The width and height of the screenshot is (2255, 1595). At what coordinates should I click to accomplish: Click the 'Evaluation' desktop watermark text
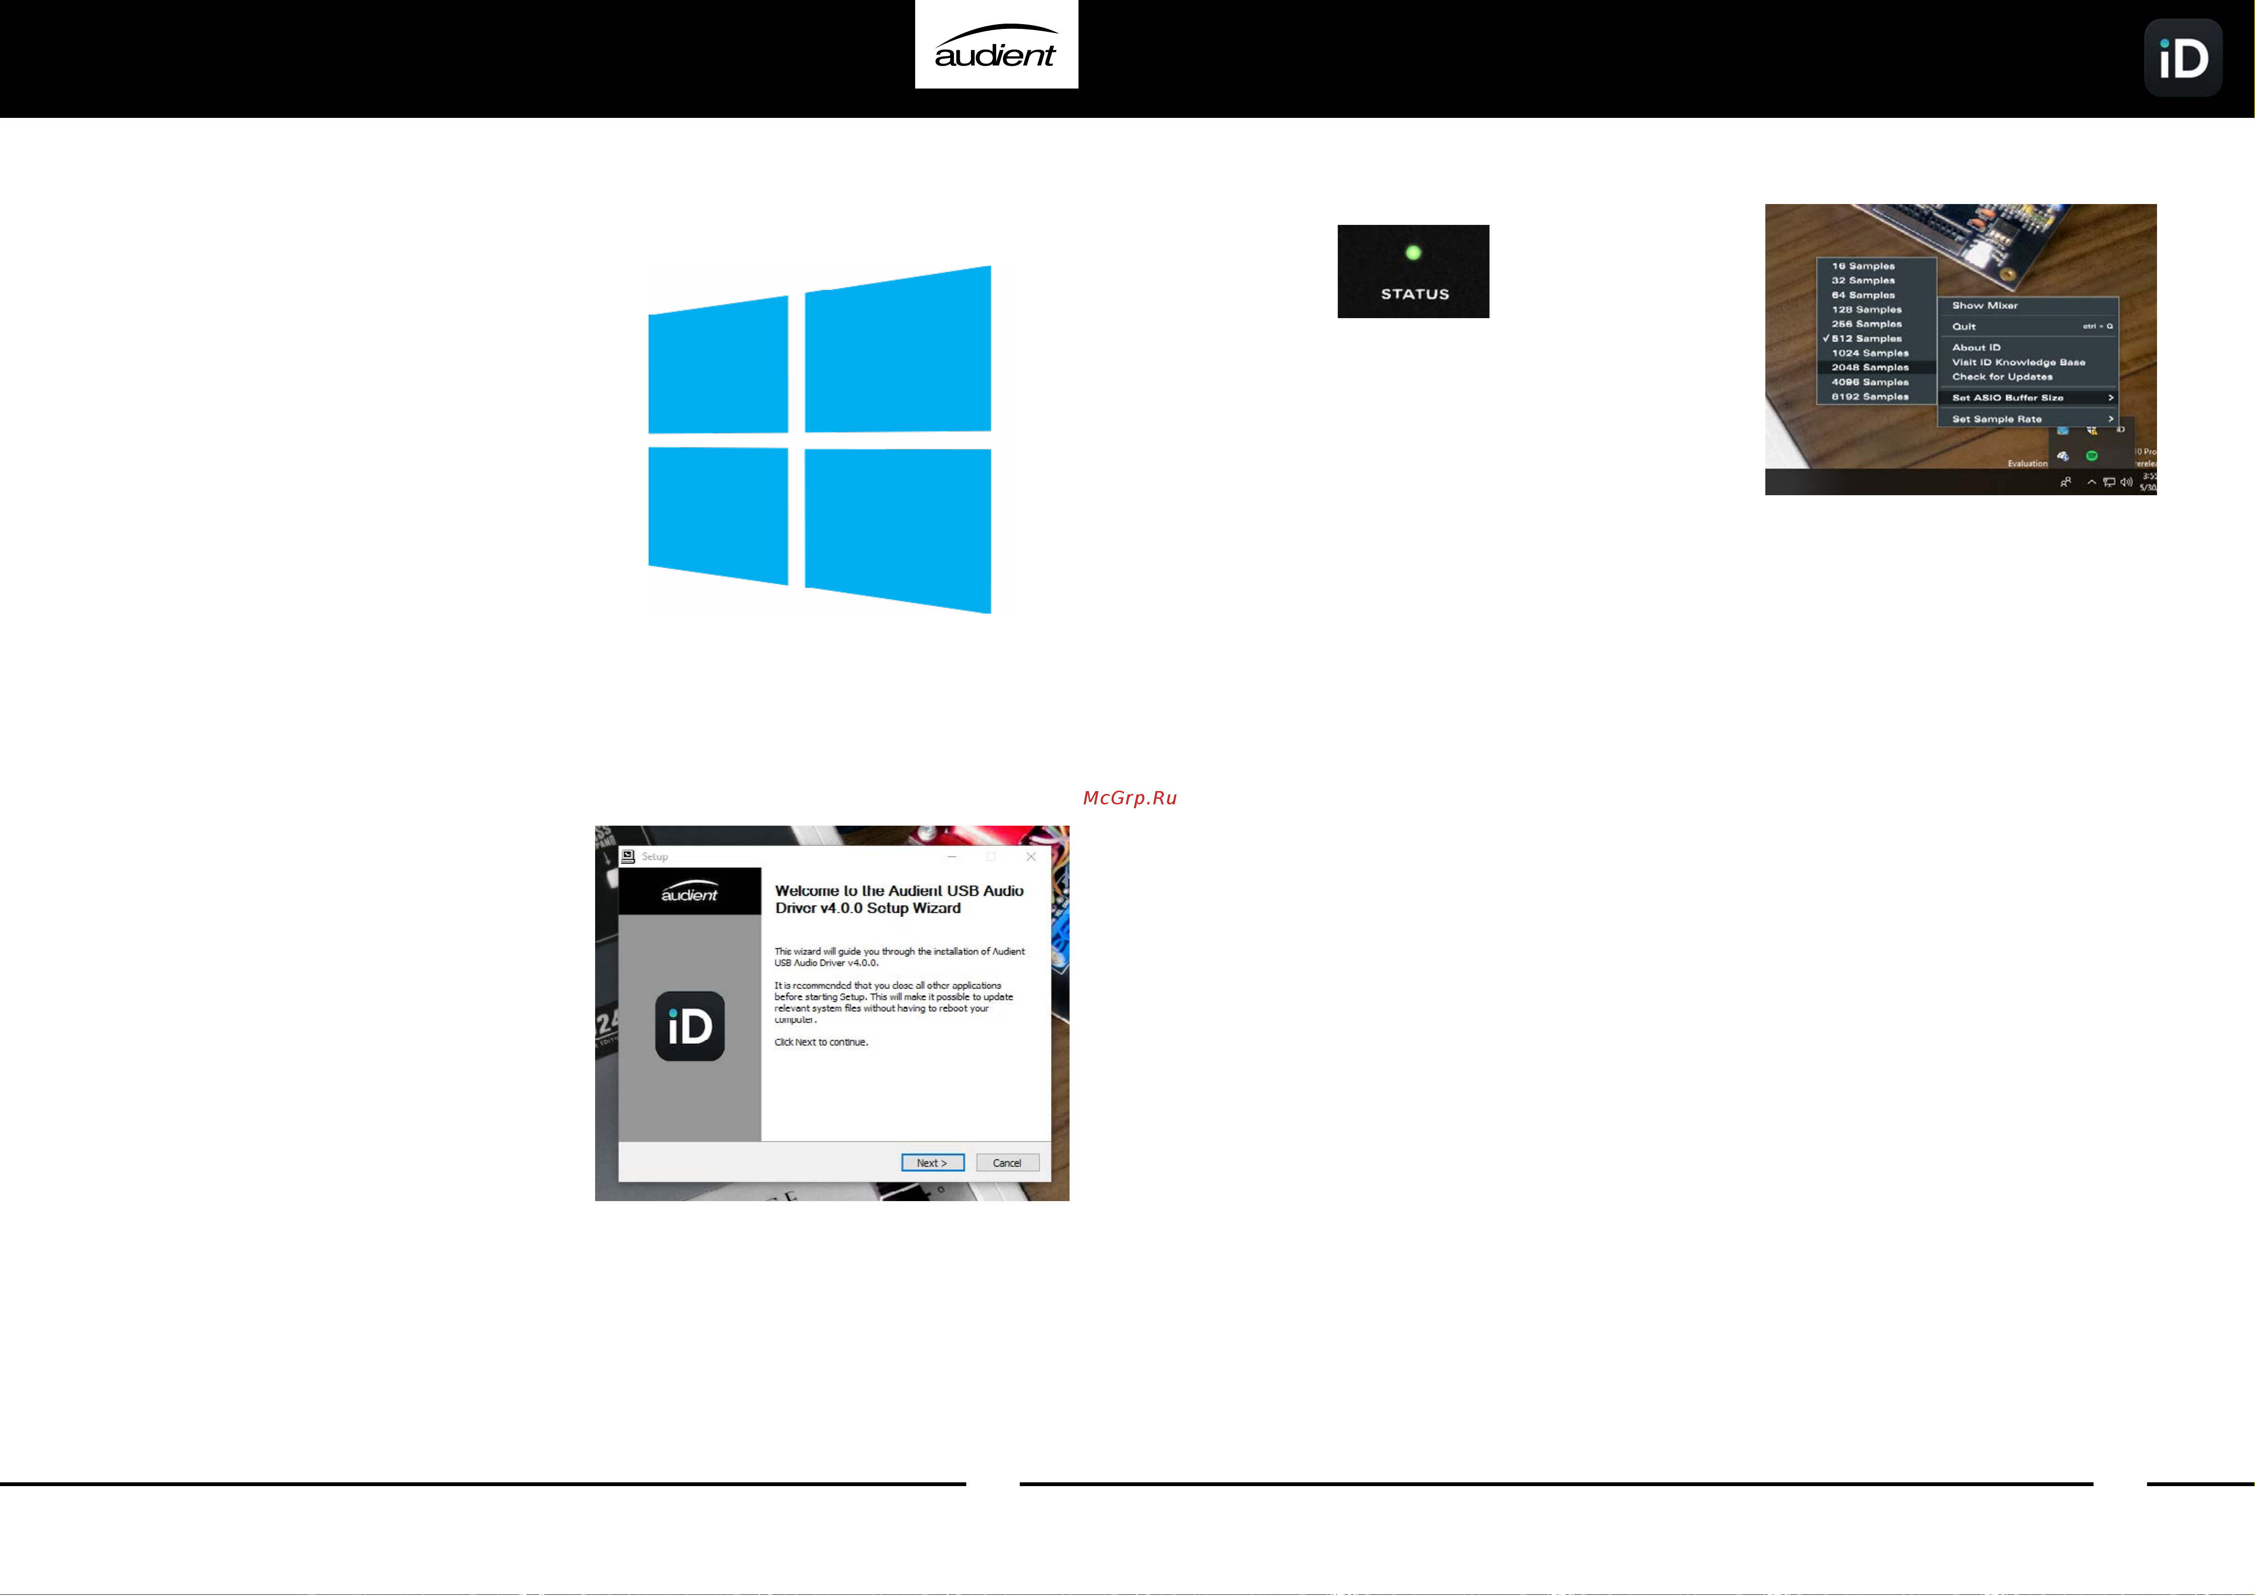[2027, 463]
